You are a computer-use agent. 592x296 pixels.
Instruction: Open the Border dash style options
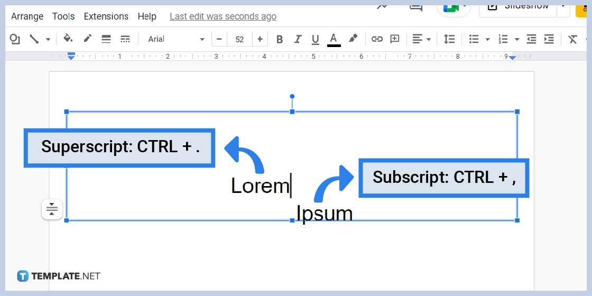pyautogui.click(x=125, y=39)
